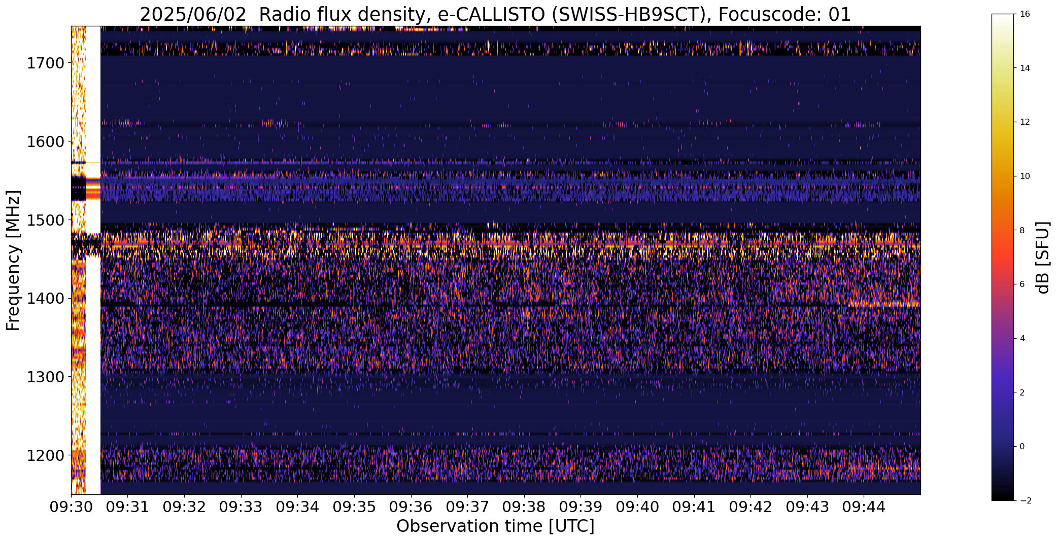Click the colorbar tick label 0
This screenshot has width=1058, height=541.
click(x=1022, y=447)
